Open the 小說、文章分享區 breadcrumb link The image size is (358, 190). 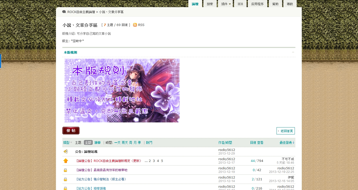(111, 12)
